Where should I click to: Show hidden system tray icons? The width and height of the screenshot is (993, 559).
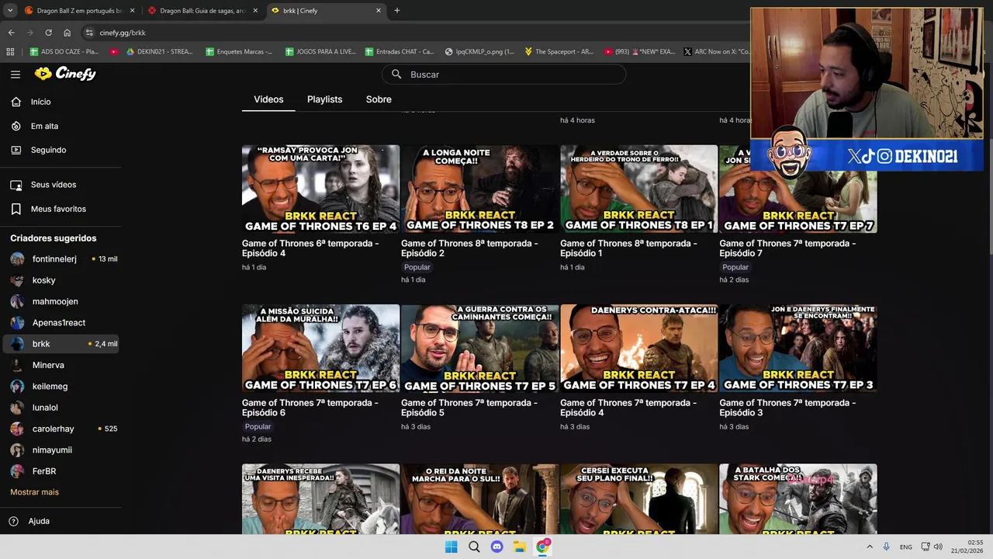point(869,547)
